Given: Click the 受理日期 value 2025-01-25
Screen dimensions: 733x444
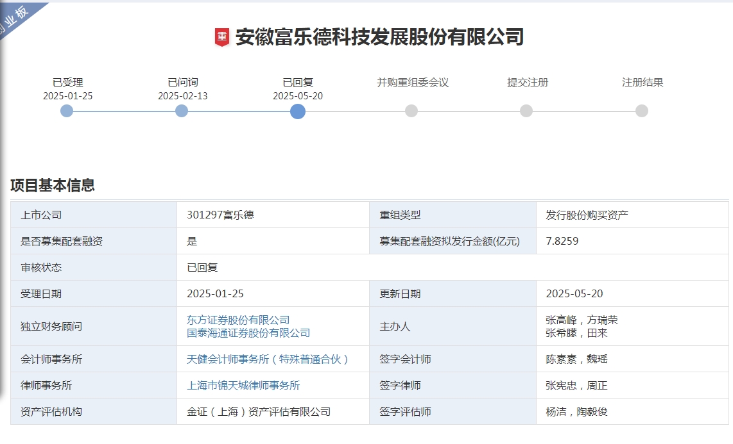Looking at the screenshot, I should (215, 293).
